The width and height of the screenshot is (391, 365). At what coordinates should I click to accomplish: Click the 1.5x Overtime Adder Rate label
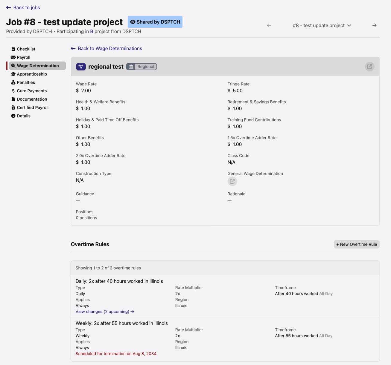tap(252, 138)
